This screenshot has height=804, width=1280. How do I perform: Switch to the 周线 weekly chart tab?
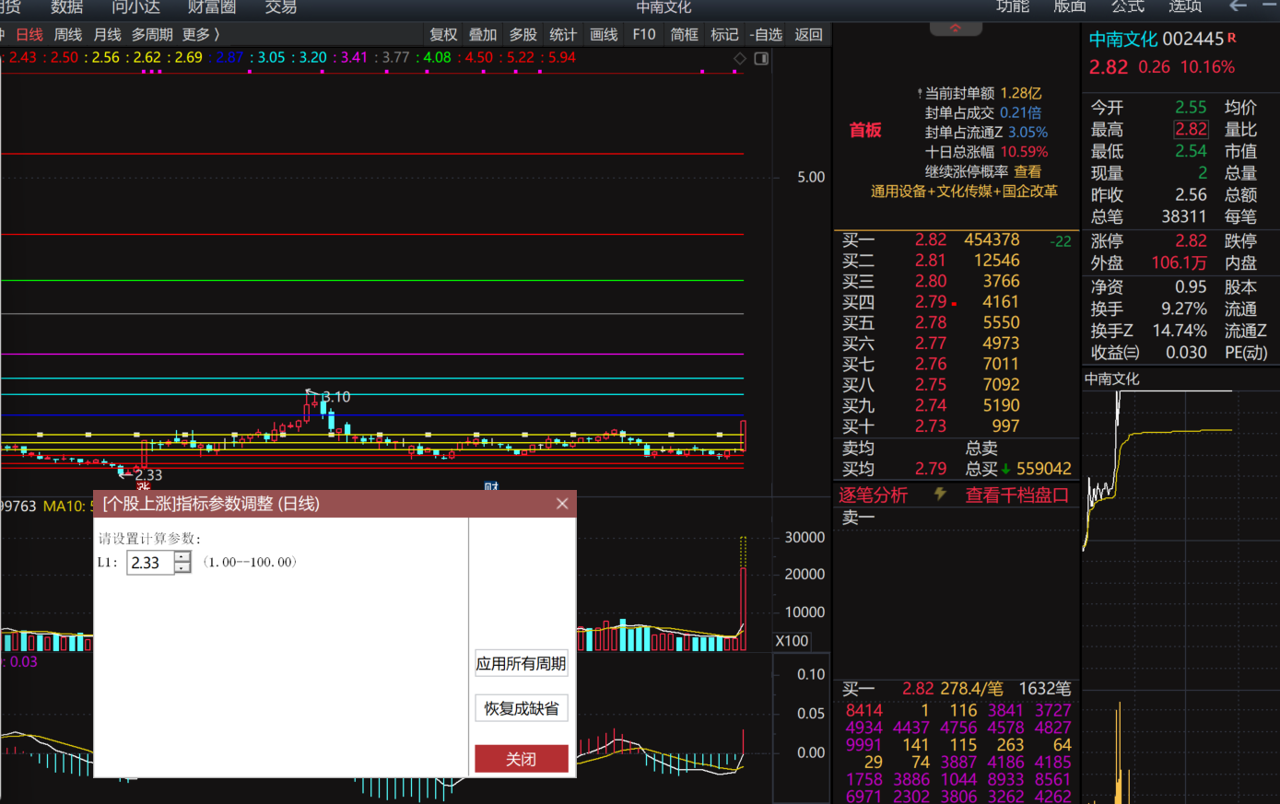pos(68,35)
